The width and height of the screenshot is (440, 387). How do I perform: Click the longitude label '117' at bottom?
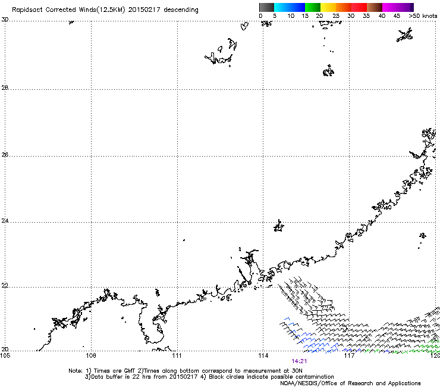point(349,355)
